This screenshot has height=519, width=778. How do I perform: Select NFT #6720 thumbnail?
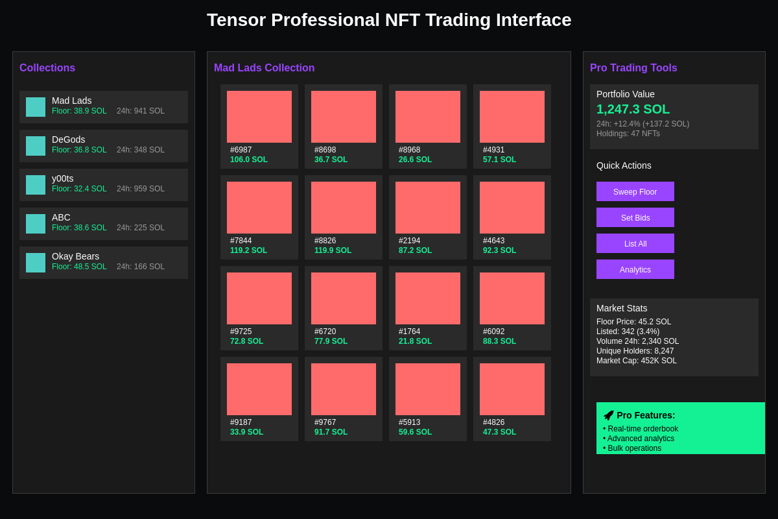pos(344,298)
